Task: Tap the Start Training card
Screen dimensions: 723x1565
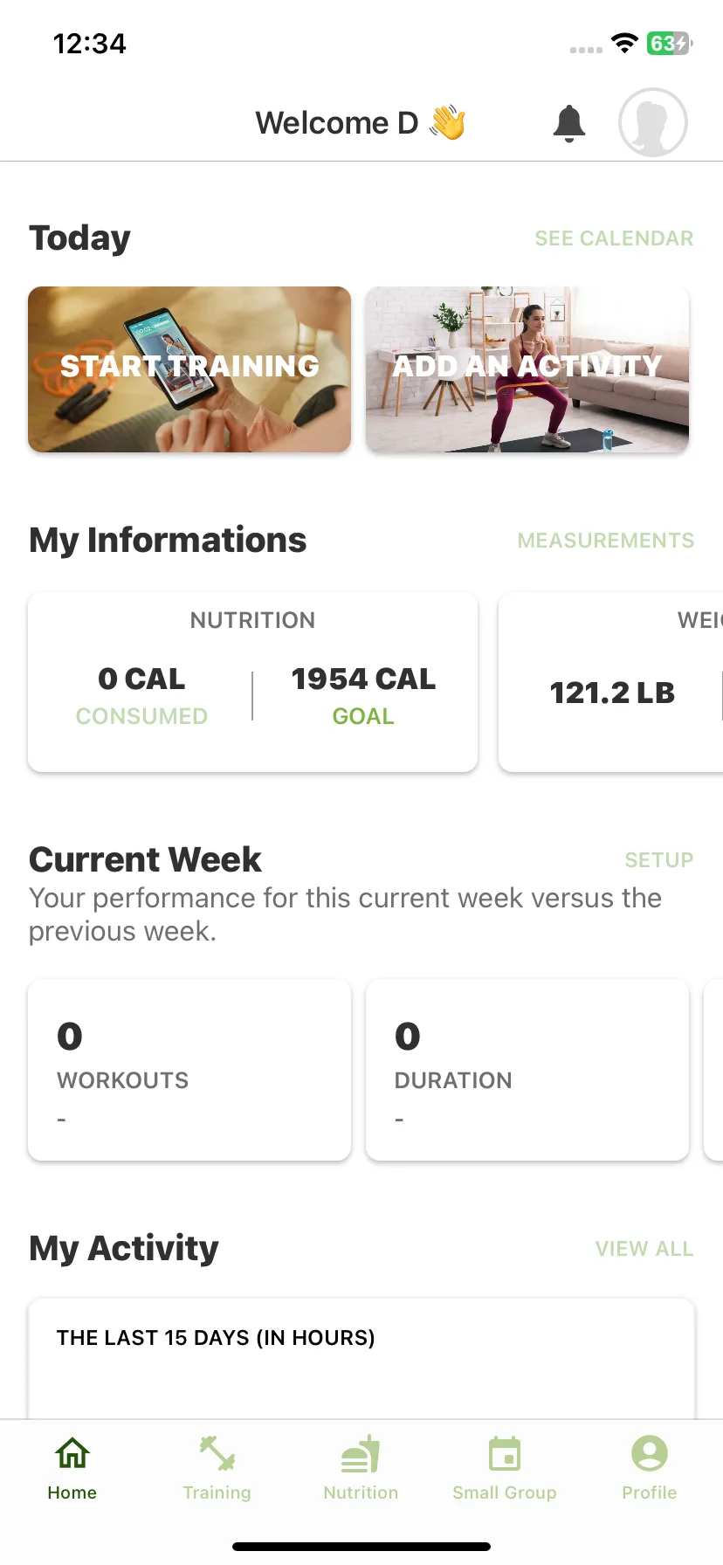Action: 189,369
